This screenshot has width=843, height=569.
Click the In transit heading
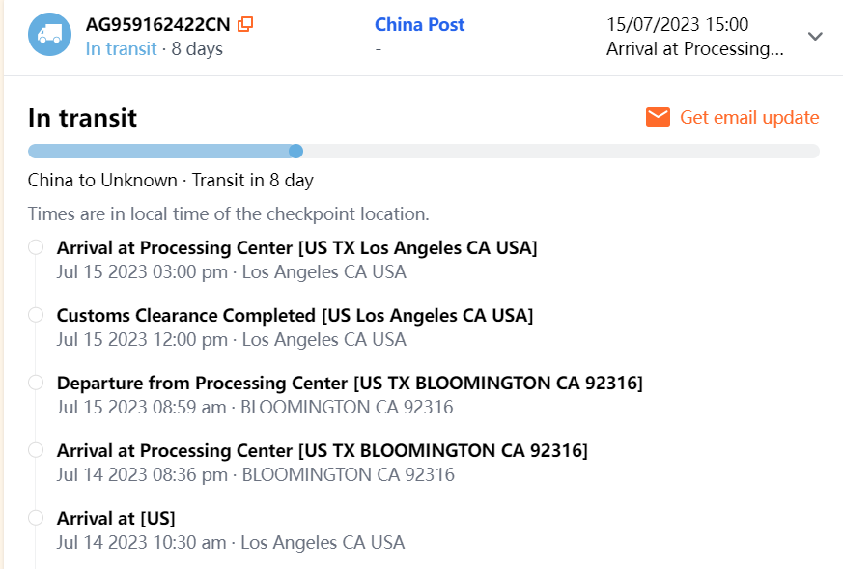tap(82, 118)
